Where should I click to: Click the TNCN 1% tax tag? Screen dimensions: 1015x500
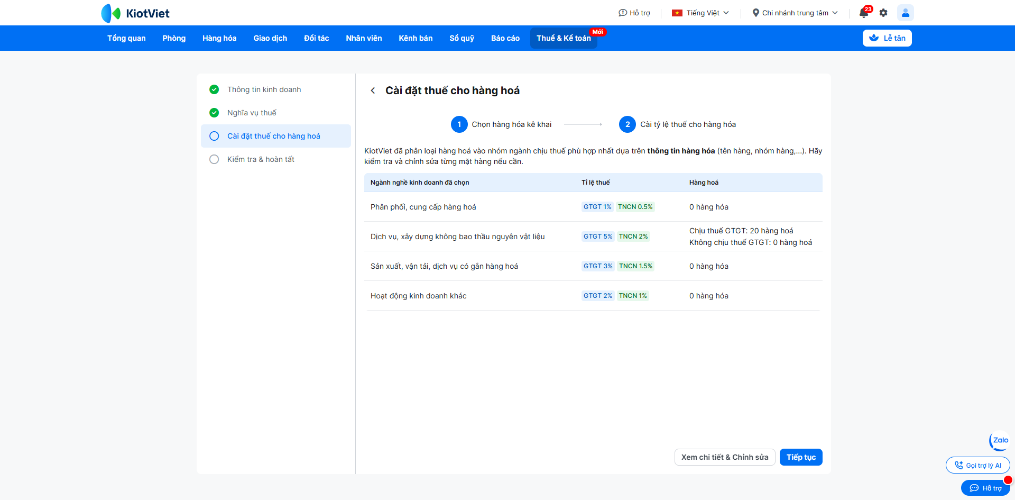pyautogui.click(x=633, y=296)
